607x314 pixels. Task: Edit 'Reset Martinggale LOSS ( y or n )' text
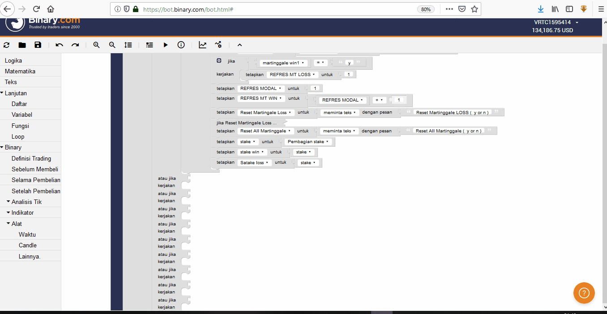(452, 113)
